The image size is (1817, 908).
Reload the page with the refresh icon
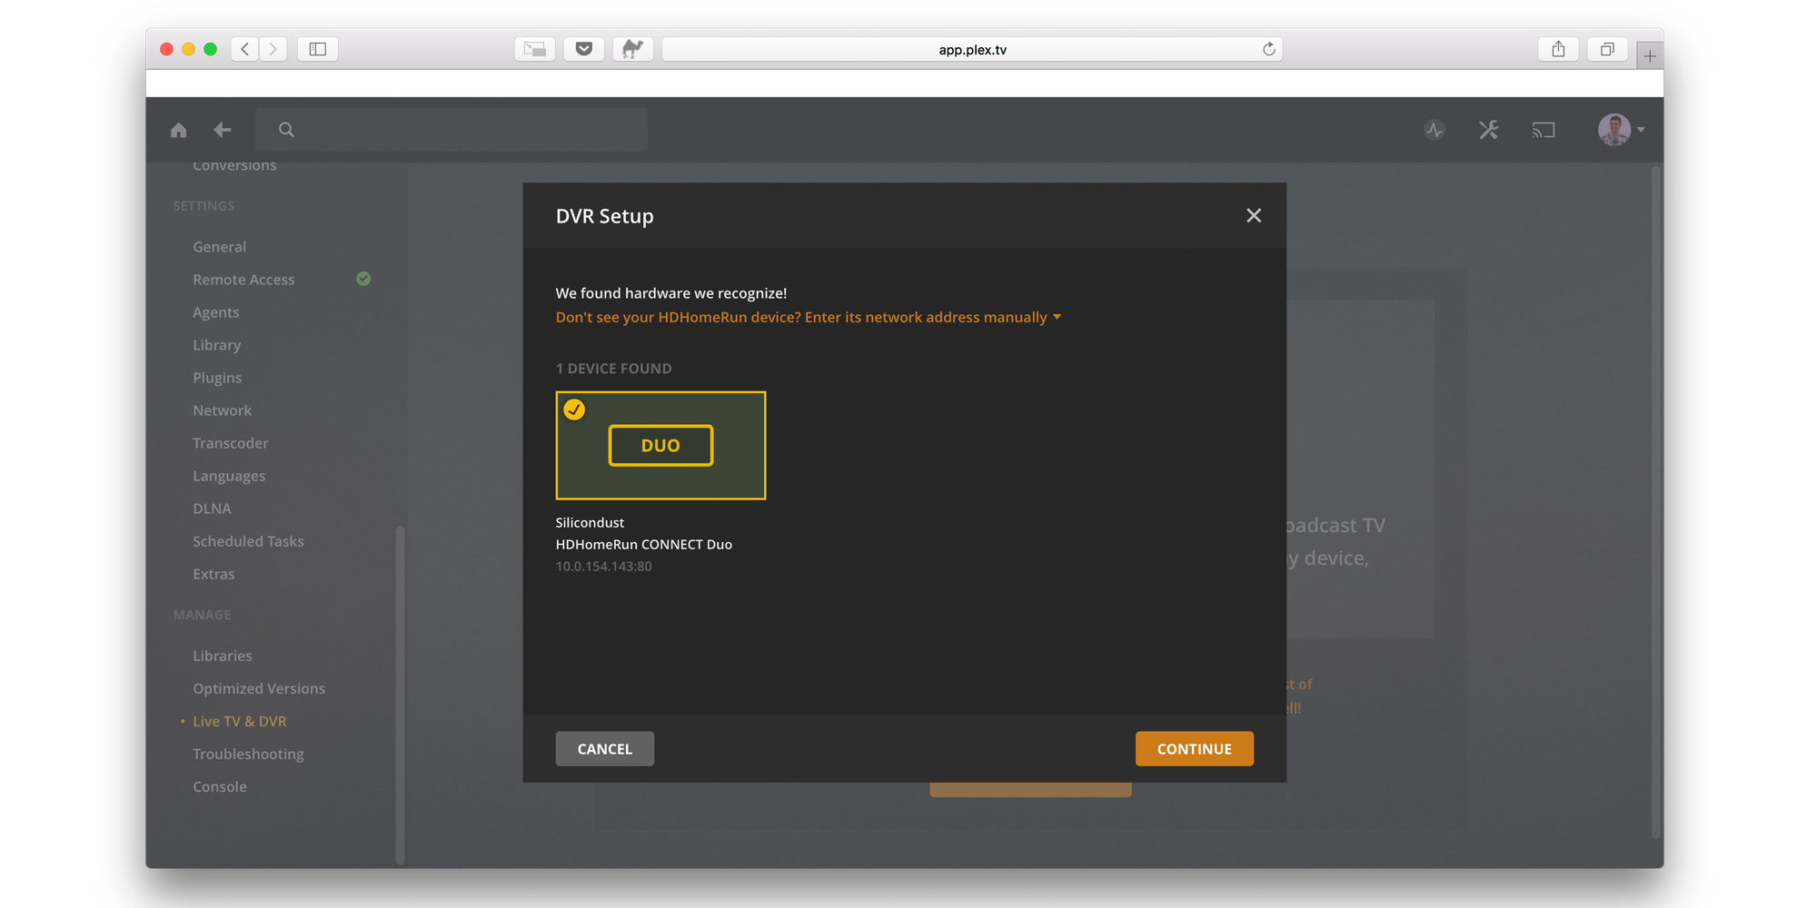1268,49
